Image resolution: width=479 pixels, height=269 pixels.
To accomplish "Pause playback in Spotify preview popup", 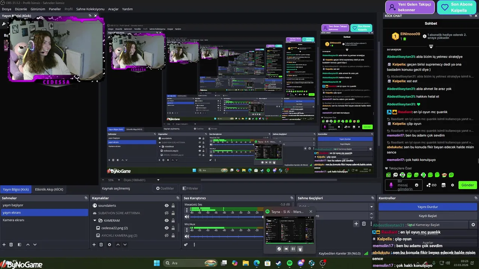I will (x=293, y=249).
